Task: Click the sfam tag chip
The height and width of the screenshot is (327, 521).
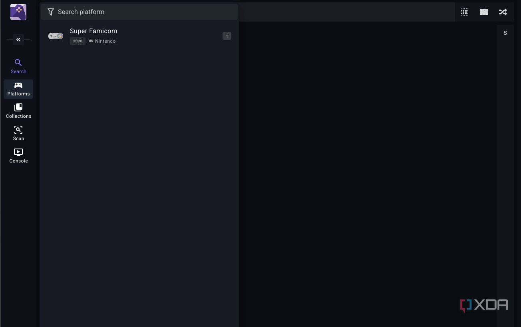Action: [78, 41]
